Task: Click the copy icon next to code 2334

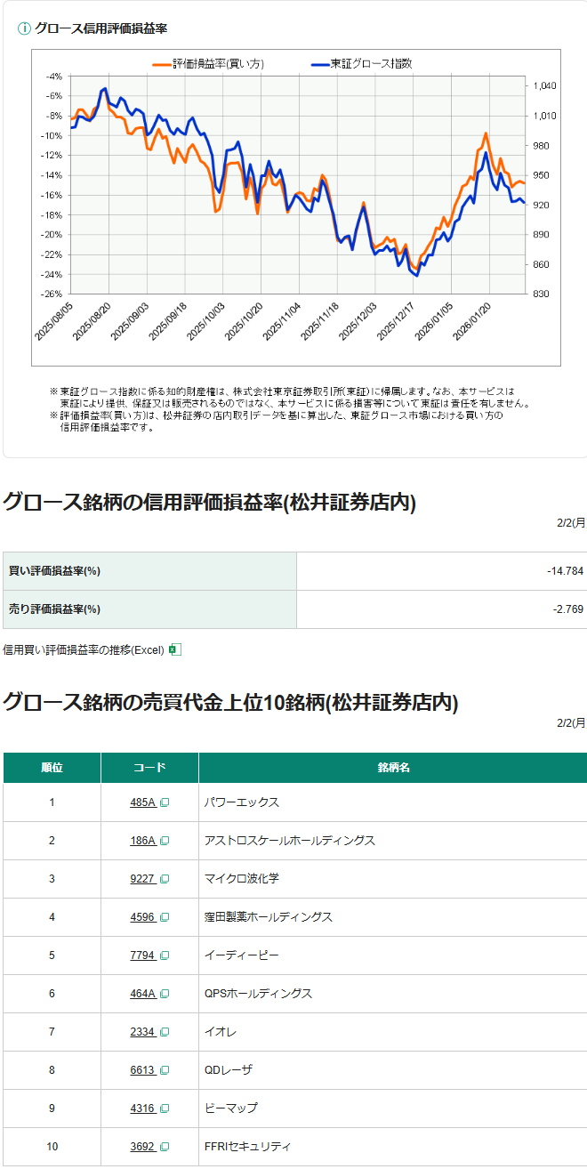Action: (x=165, y=1032)
